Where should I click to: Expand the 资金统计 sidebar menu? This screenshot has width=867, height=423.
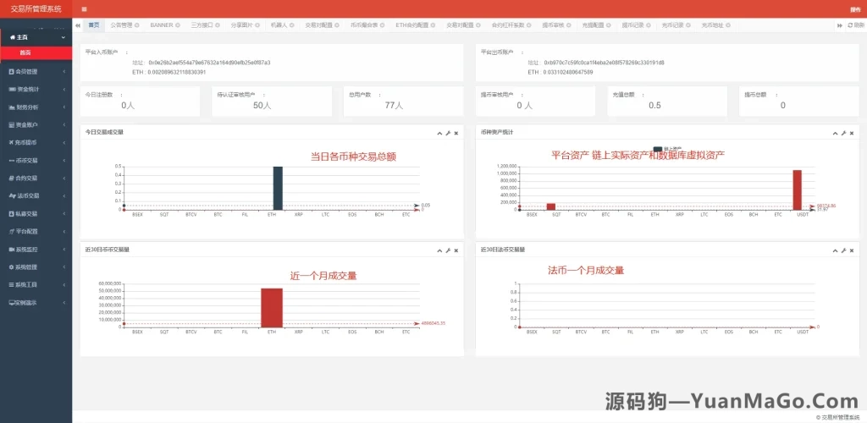coord(64,89)
